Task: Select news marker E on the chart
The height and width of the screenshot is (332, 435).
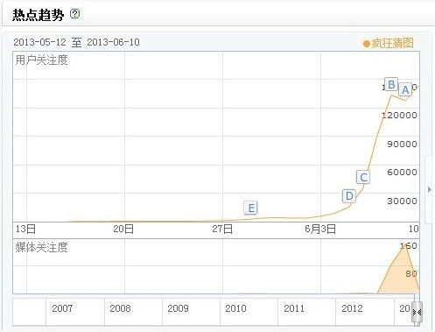Action: (251, 208)
